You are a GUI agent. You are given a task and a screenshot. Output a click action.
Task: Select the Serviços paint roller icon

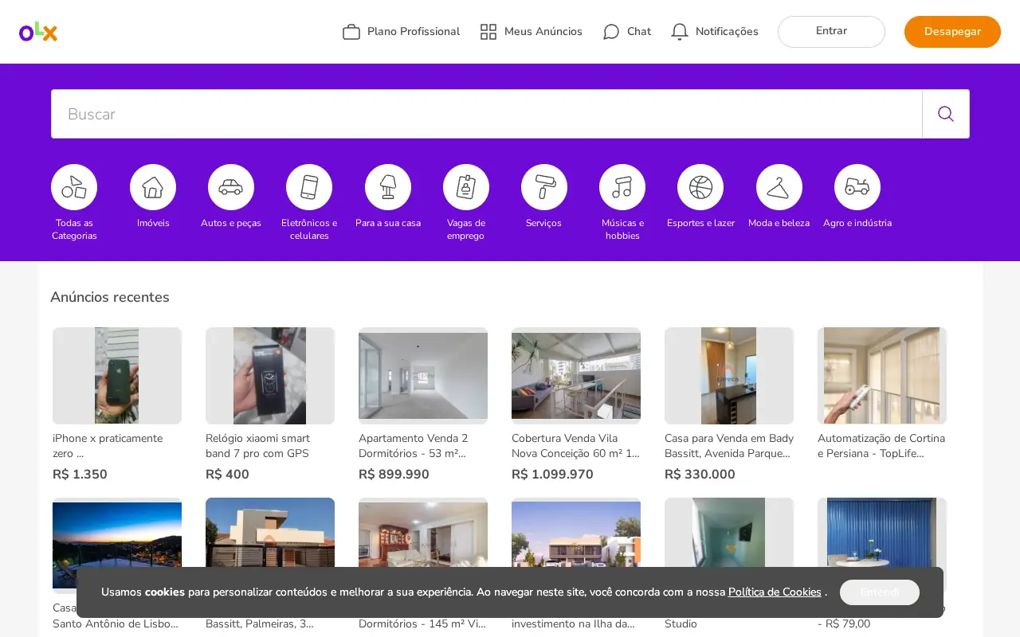pyautogui.click(x=544, y=187)
